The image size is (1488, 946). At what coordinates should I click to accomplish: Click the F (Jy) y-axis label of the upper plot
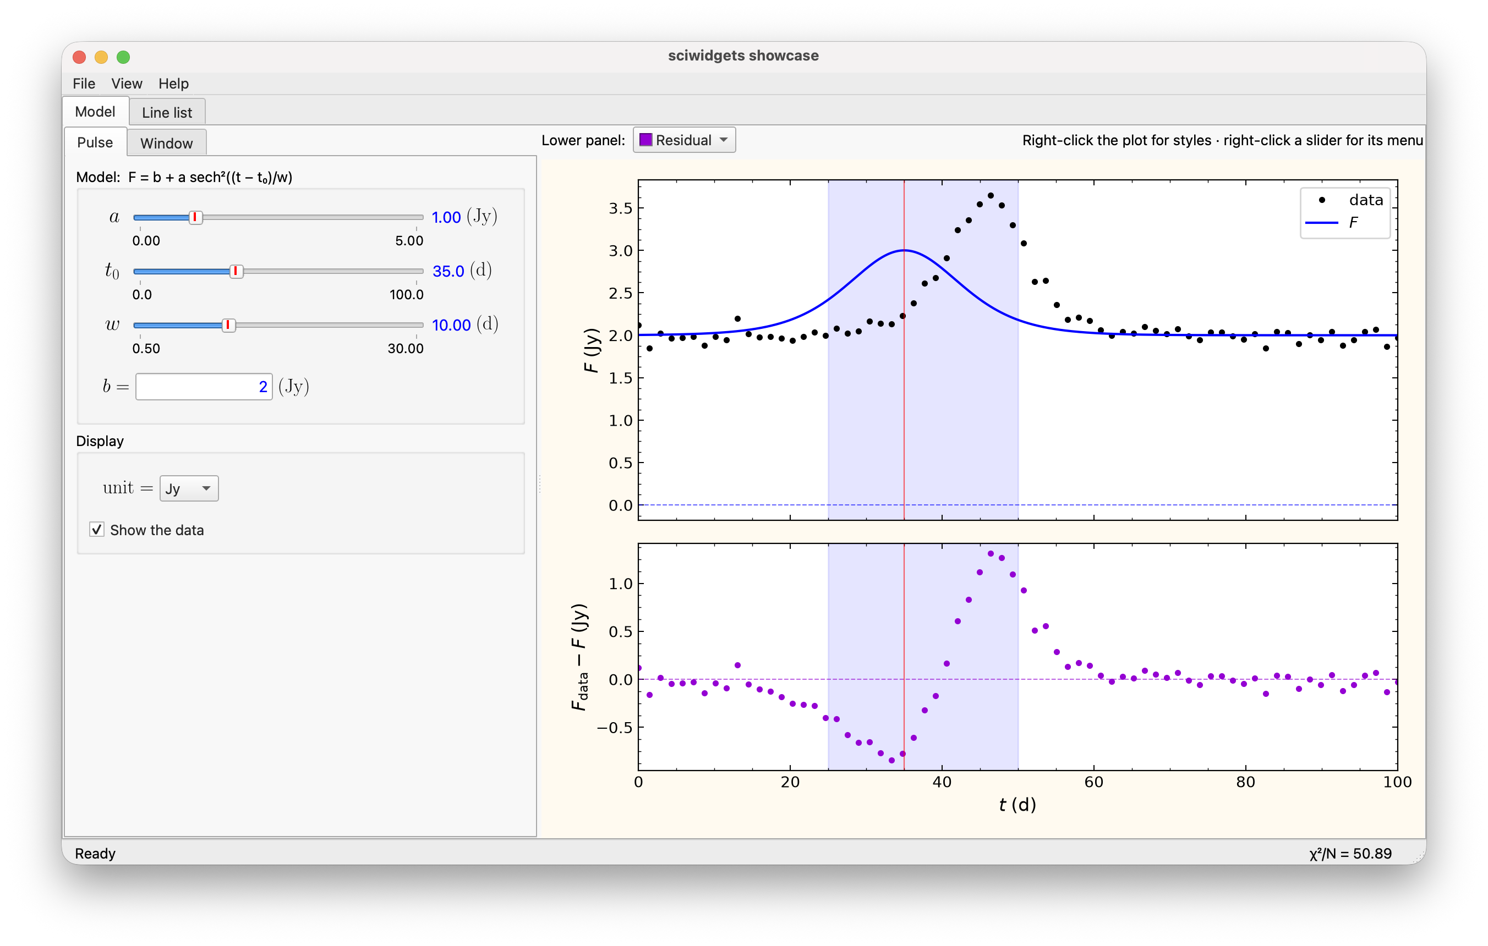(592, 350)
